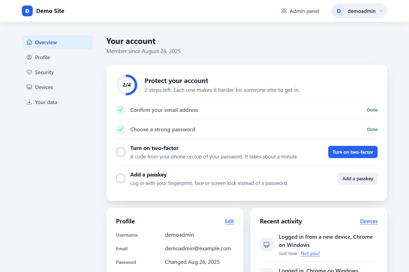This screenshot has width=409, height=272.
Task: Click the empty circle beside Add a passkey
Action: pos(121,178)
